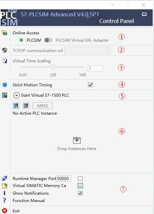Click the Drop Instances Here tray icon
Viewport: 154px width, 214px height.
[x=77, y=140]
